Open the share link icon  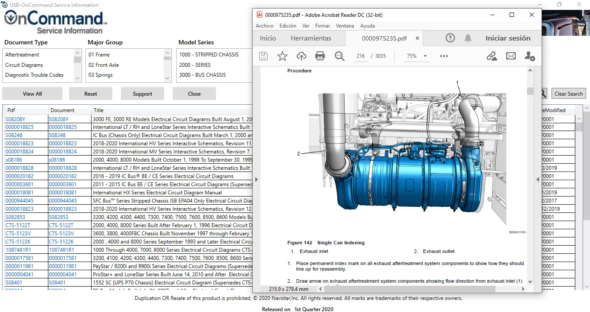[x=492, y=56]
